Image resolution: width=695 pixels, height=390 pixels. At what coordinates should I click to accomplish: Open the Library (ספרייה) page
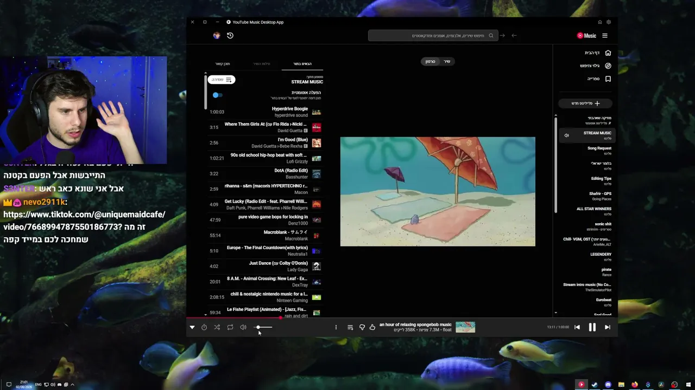pos(599,79)
